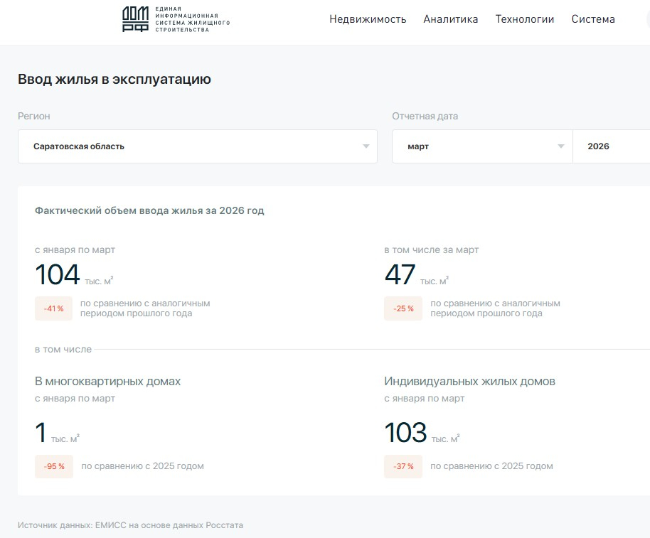Viewport: 650px width, 538px height.
Task: Select the Технологии navigation item
Action: click(x=524, y=19)
